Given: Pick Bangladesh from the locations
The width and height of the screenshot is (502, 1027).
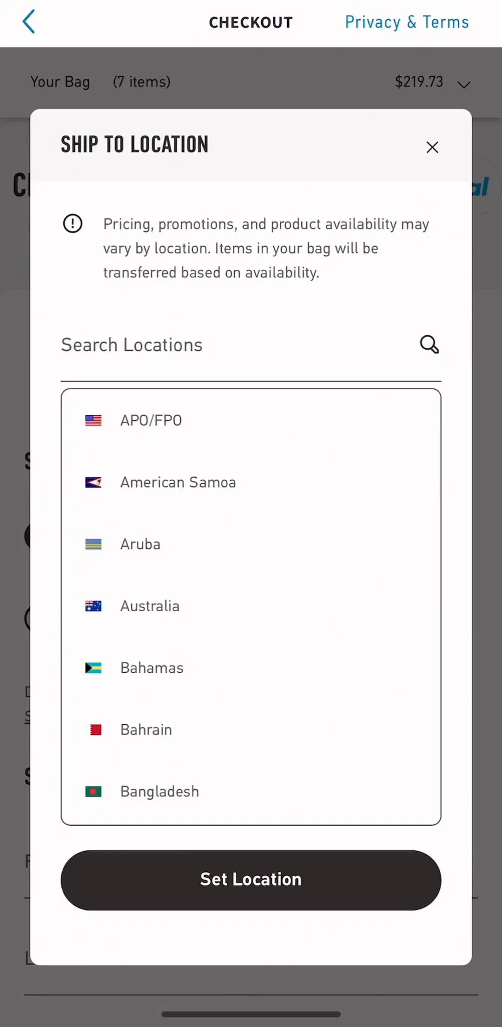Looking at the screenshot, I should tap(251, 792).
